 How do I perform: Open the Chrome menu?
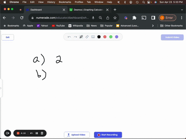tap(14, 2)
